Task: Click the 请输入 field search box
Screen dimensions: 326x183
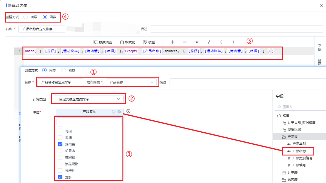Action: [x=300, y=107]
